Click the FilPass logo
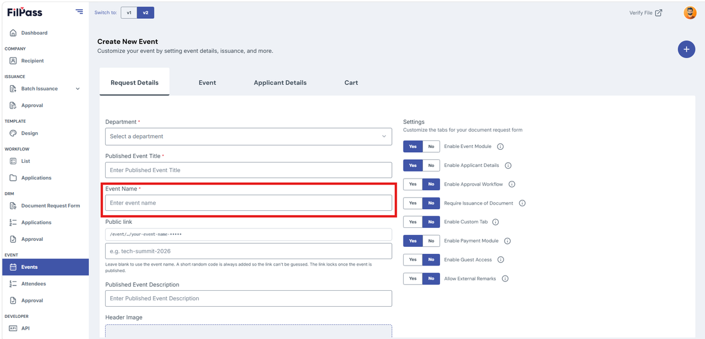Screen dimensions: 705x339 click(x=25, y=12)
